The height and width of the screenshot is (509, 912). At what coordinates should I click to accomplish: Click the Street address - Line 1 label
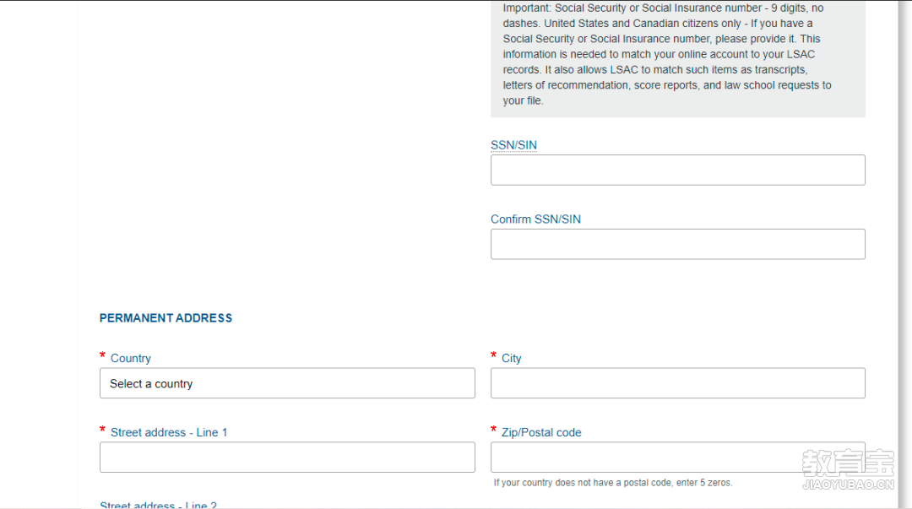(169, 432)
